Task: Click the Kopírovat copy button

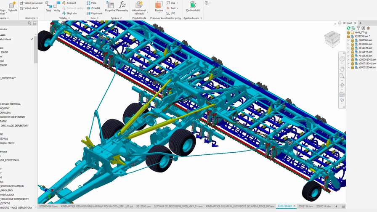Action: 94,13
